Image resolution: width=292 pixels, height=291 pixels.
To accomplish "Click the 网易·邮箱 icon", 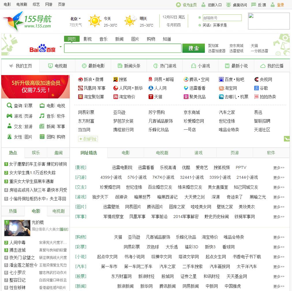I will tap(150, 79).
